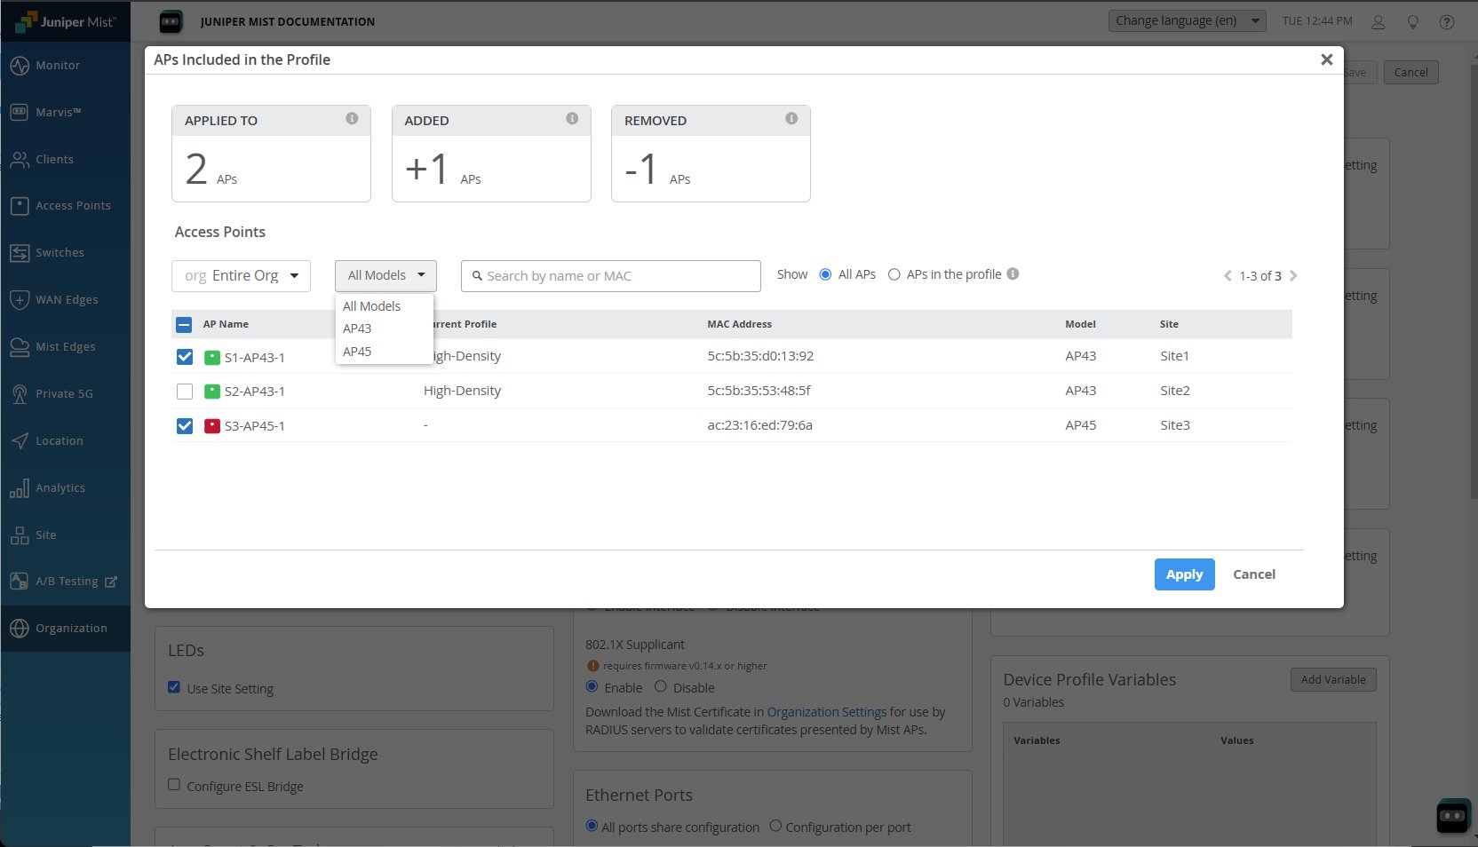Uncheck the S3-AP45-1 row checkbox

point(185,425)
